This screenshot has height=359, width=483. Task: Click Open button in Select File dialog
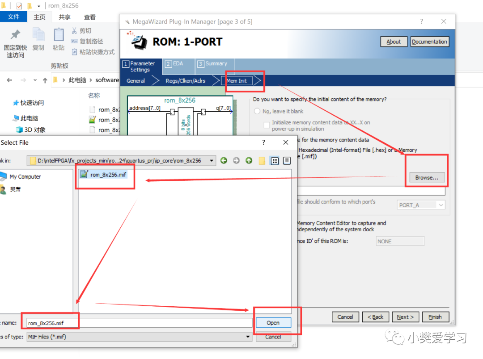(x=273, y=322)
